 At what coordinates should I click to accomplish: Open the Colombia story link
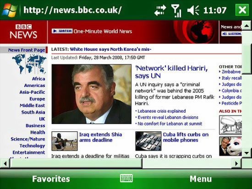tap(231, 91)
